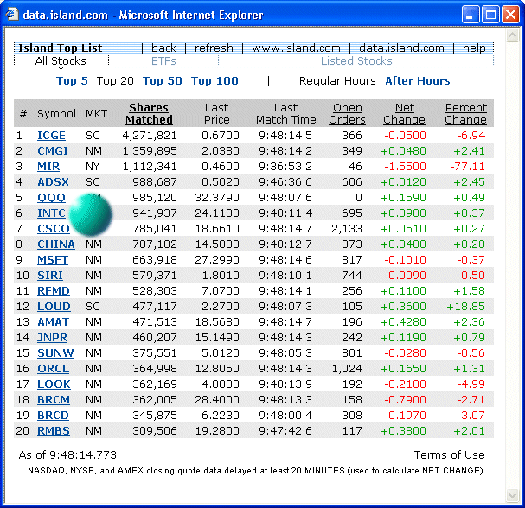Screen dimensions: 525x508
Task: Open the CHINA symbol link
Action: pos(56,244)
